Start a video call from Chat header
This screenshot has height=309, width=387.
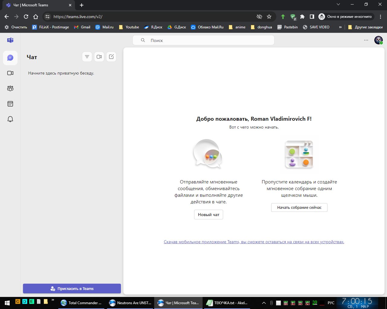tap(99, 57)
